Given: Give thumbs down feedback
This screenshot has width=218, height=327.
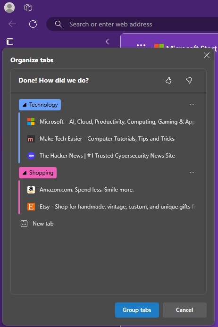Looking at the screenshot, I should point(189,80).
